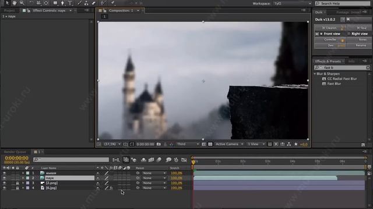This screenshot has height=209, width=373.
Task: Select the Zoom magnifier tool
Action: click(x=22, y=3)
